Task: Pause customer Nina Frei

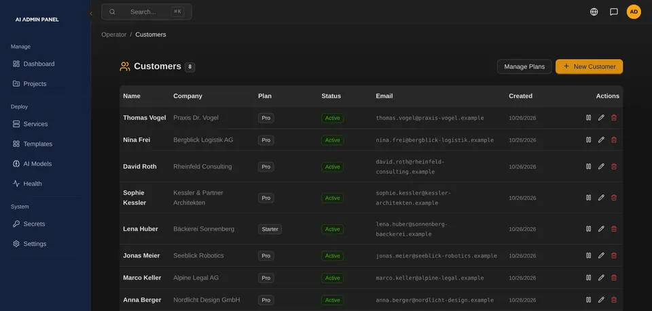Action: (x=588, y=140)
